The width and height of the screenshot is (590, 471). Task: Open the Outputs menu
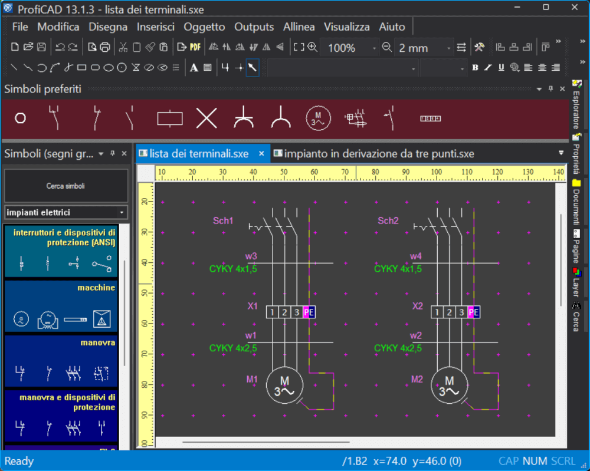[254, 27]
